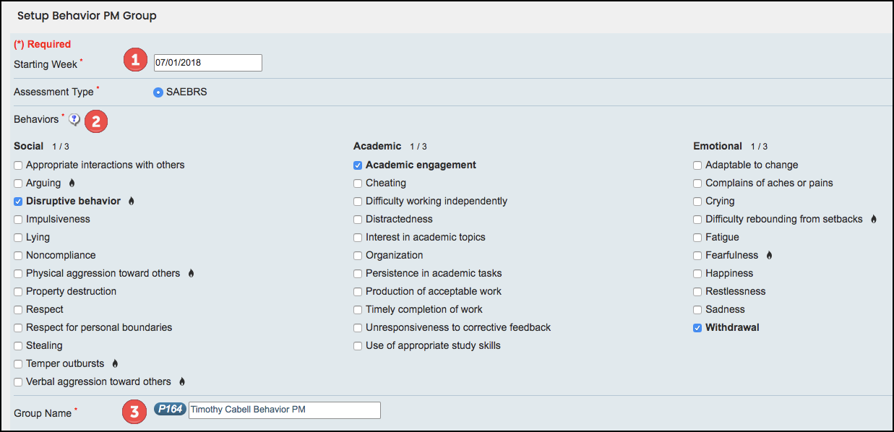
Task: Click the Starting Week date field
Action: click(x=207, y=63)
